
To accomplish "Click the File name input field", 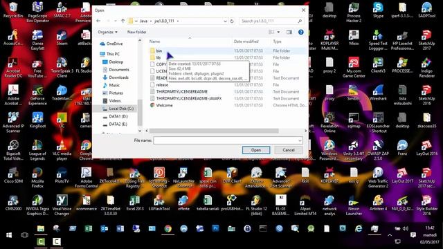I will click(228, 140).
